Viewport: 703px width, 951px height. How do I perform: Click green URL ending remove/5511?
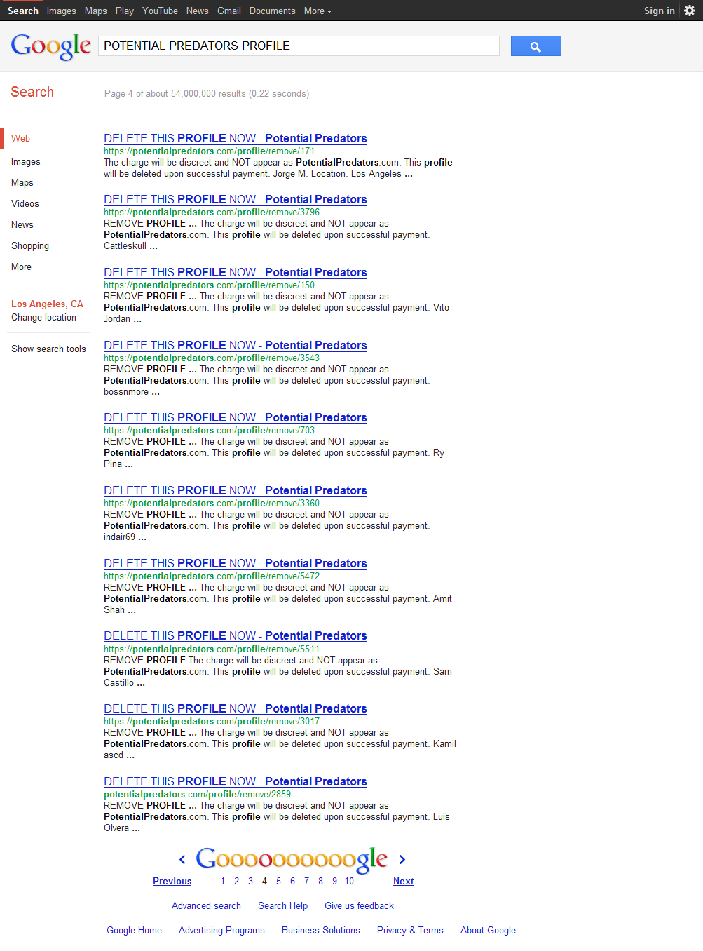pyautogui.click(x=212, y=649)
